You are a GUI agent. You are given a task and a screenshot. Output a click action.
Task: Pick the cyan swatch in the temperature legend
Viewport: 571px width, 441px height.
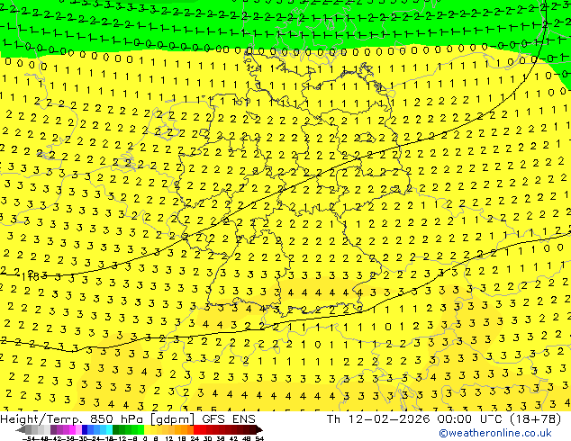pos(109,429)
